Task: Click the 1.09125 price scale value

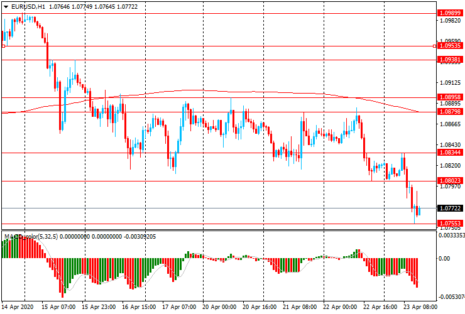Action: pyautogui.click(x=451, y=82)
